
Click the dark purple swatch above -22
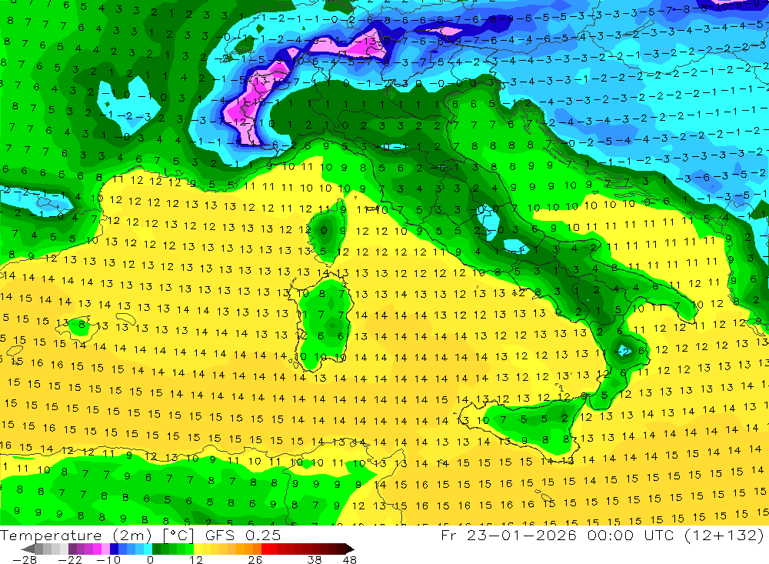[72, 549]
